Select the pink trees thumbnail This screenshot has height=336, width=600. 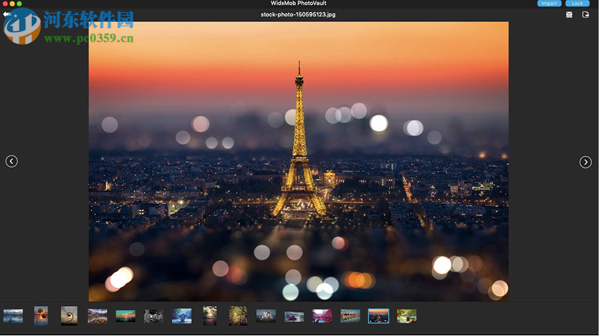tap(322, 316)
